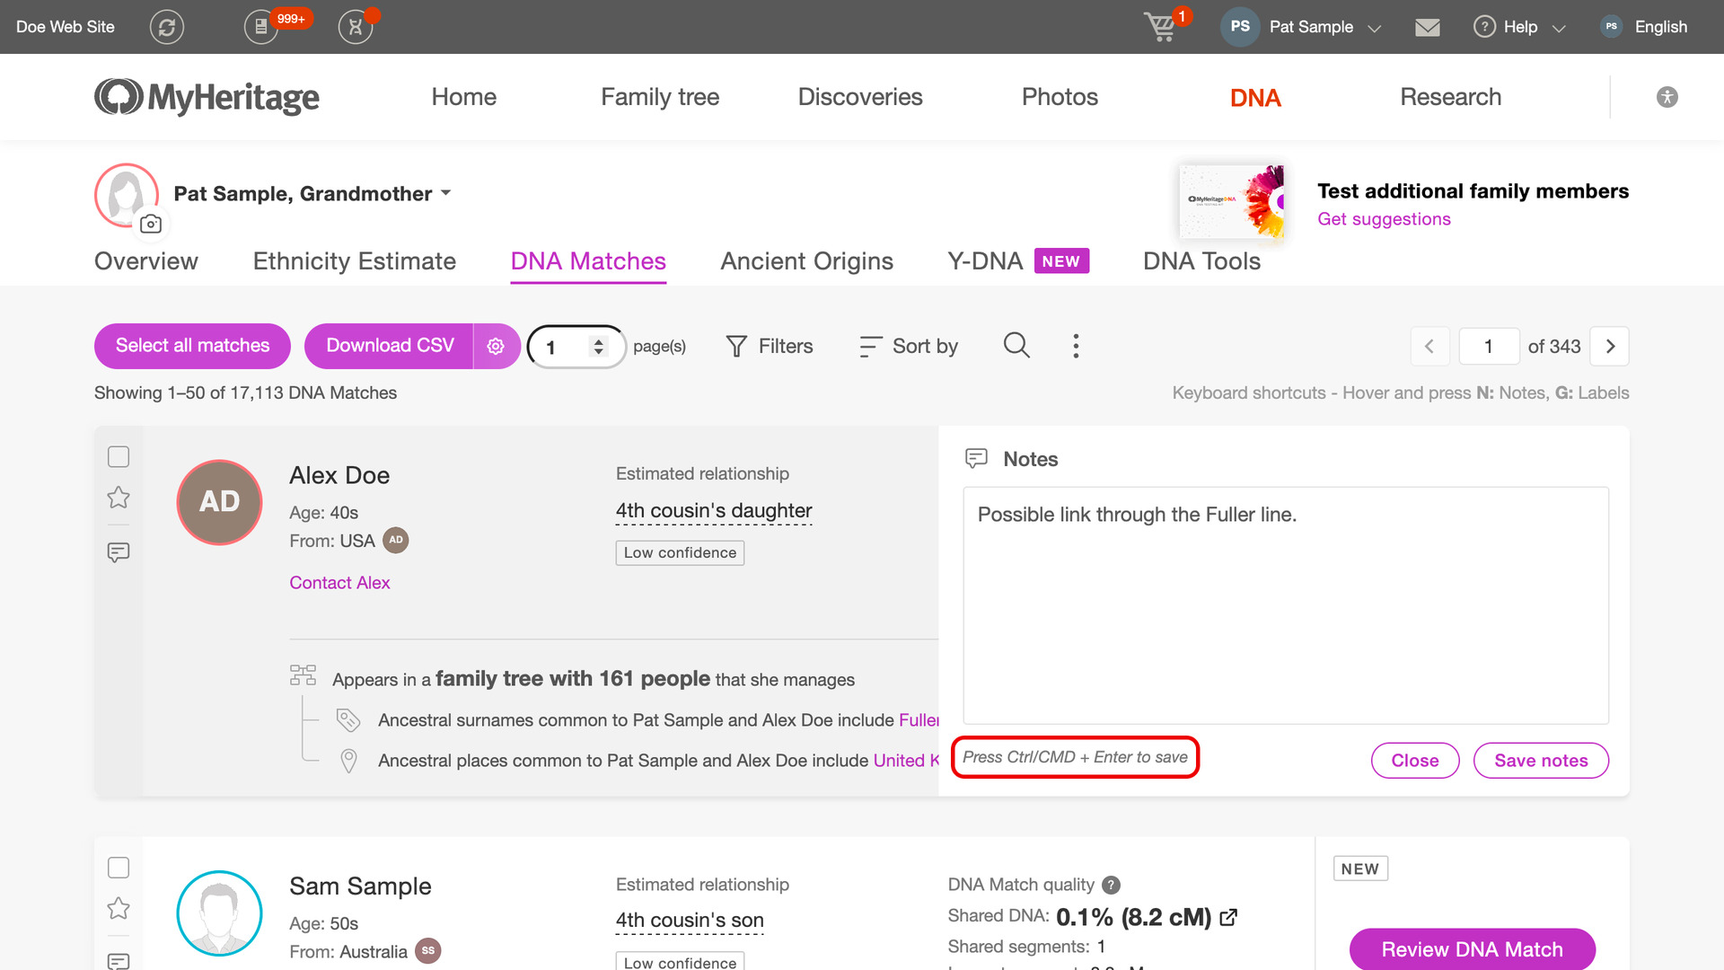The width and height of the screenshot is (1724, 970).
Task: Open Pat Sample account menu
Action: (1300, 27)
